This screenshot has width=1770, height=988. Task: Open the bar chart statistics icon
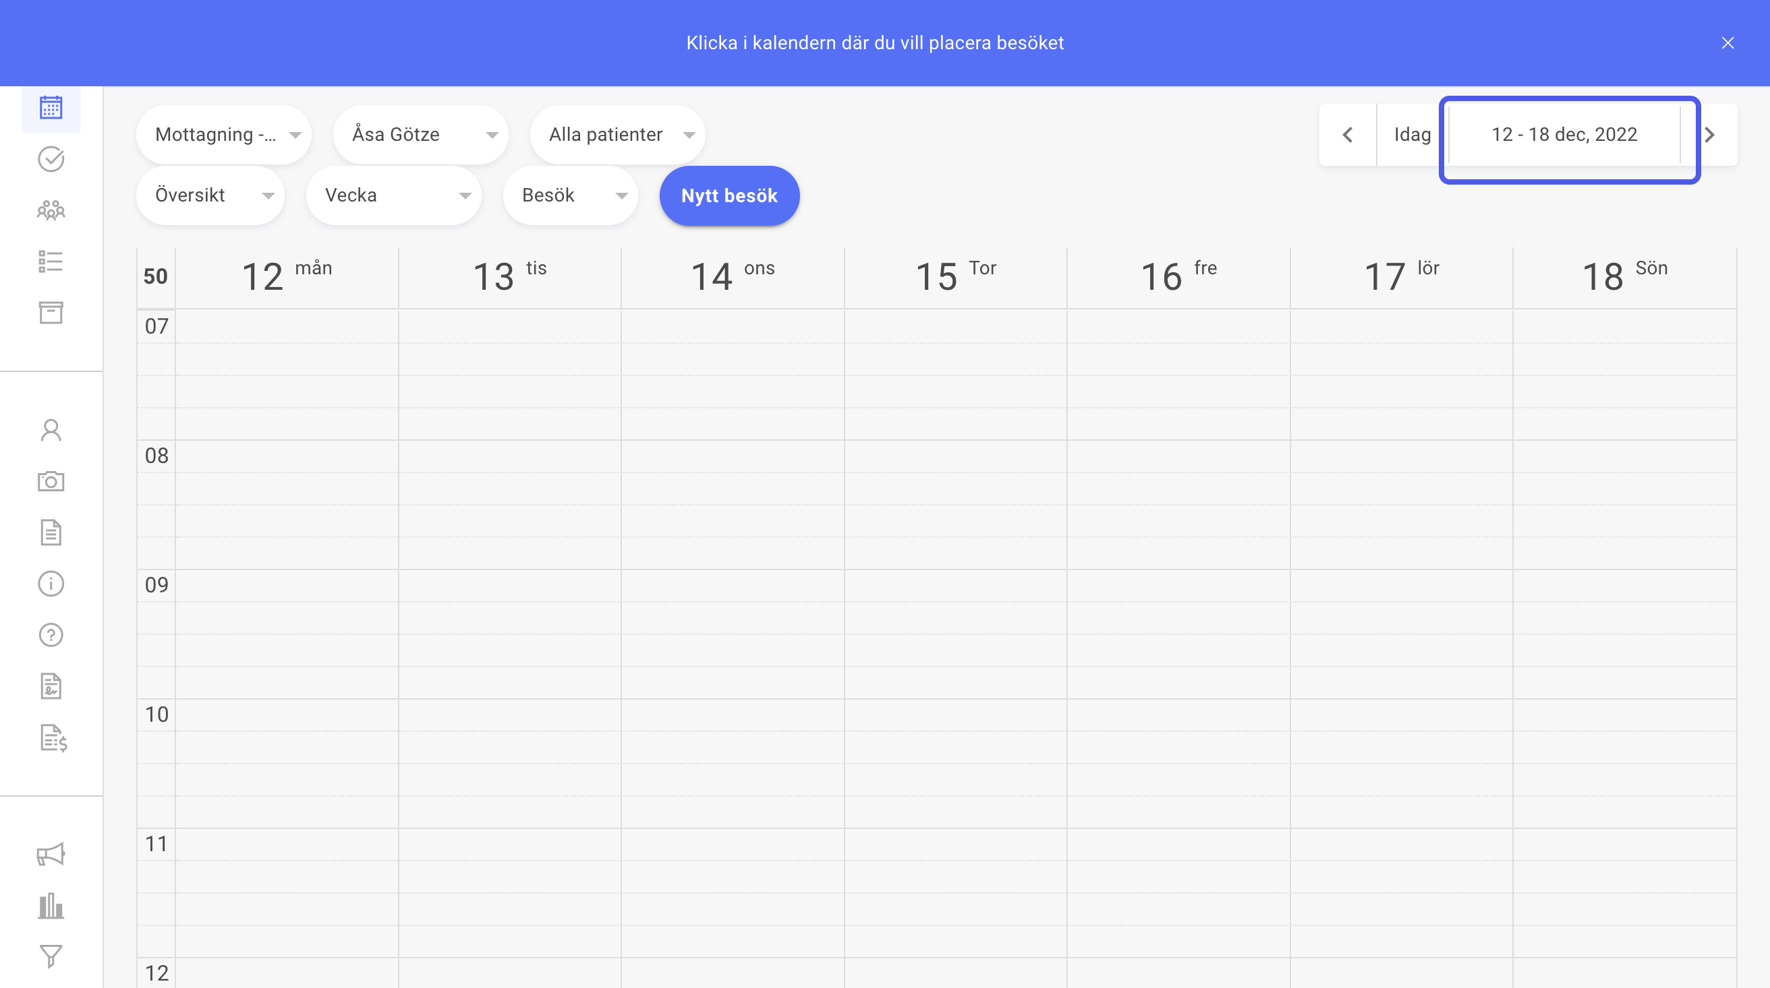[51, 906]
